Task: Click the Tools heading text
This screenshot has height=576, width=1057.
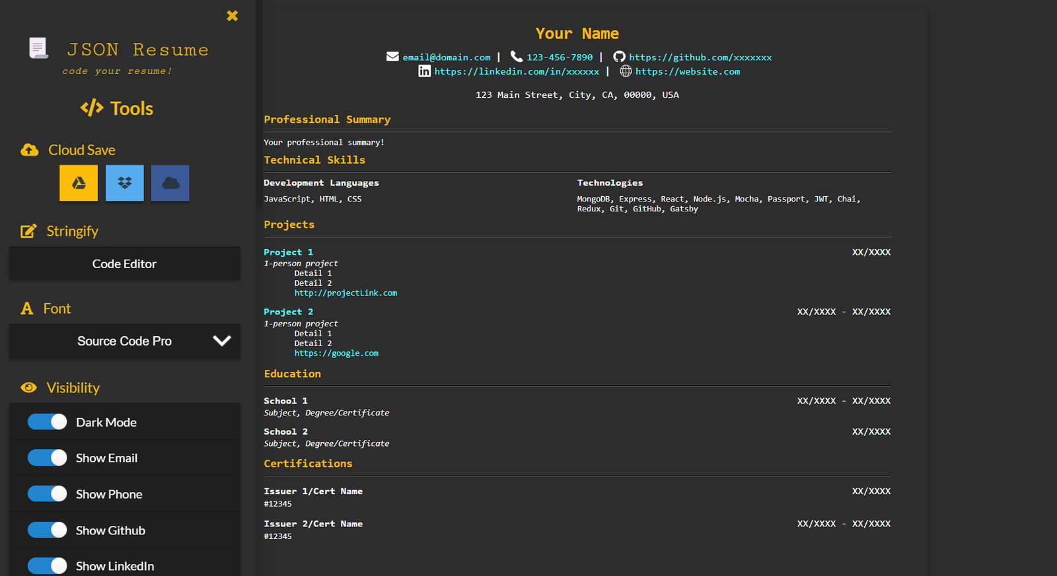Action: point(131,108)
